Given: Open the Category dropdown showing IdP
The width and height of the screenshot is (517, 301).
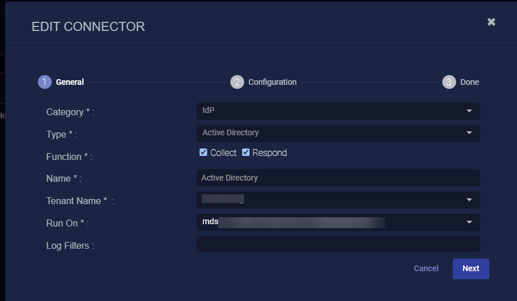Looking at the screenshot, I should point(338,111).
